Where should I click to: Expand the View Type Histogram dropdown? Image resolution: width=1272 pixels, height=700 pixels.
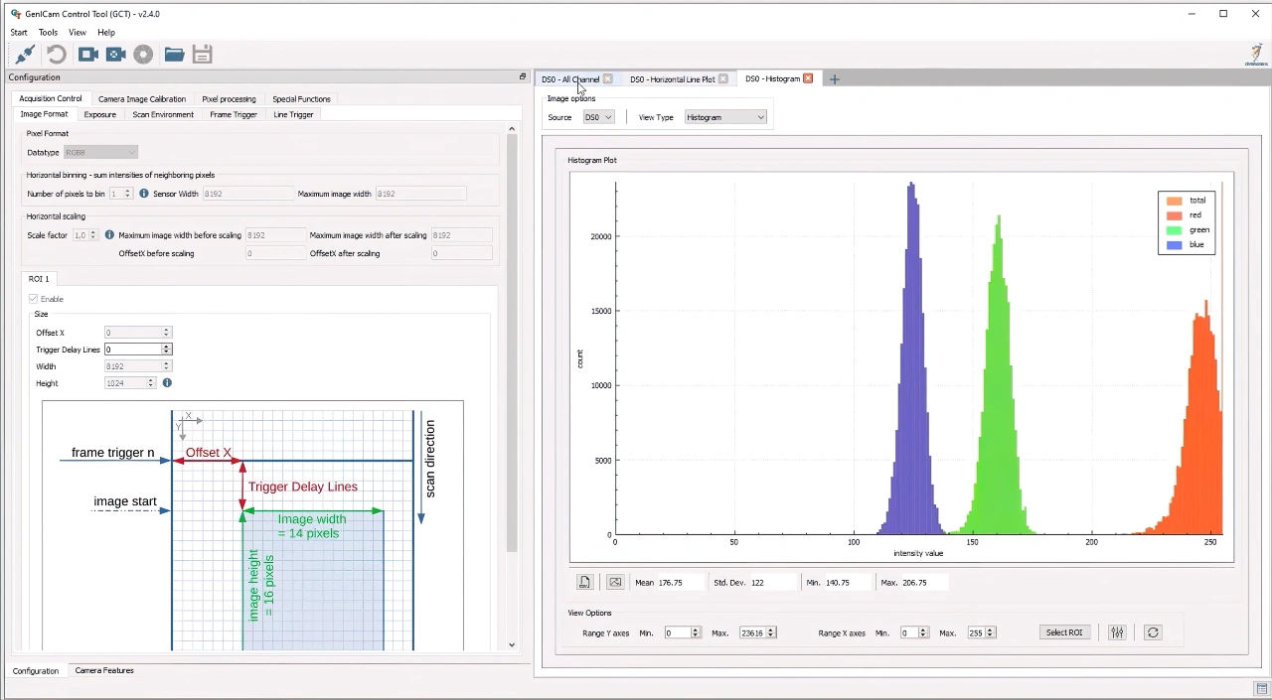pos(725,117)
